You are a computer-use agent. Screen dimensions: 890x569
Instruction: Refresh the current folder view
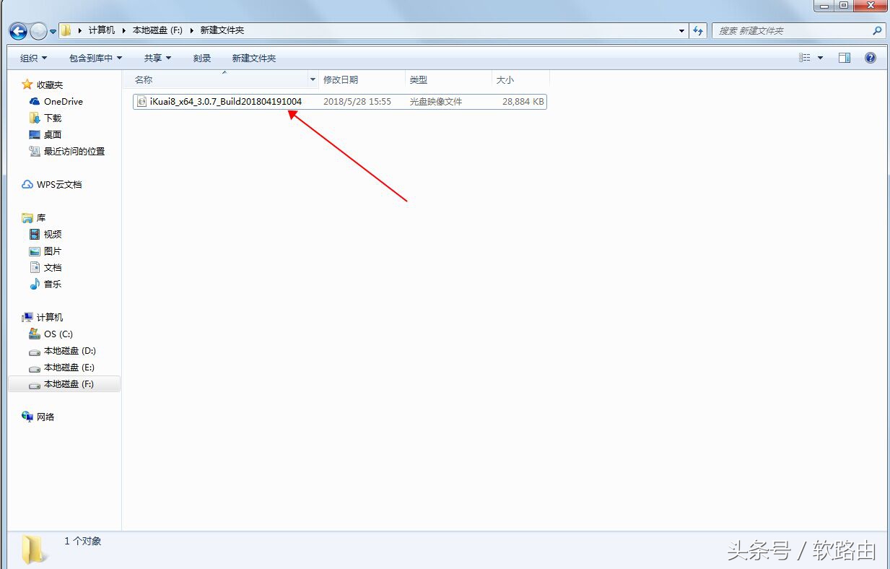coord(697,30)
